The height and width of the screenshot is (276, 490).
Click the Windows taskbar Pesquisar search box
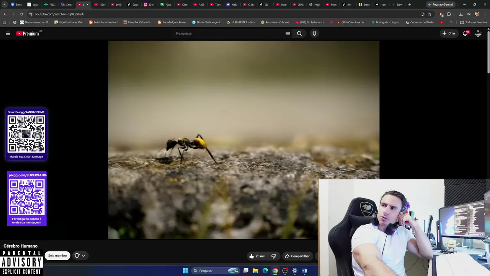(216, 271)
